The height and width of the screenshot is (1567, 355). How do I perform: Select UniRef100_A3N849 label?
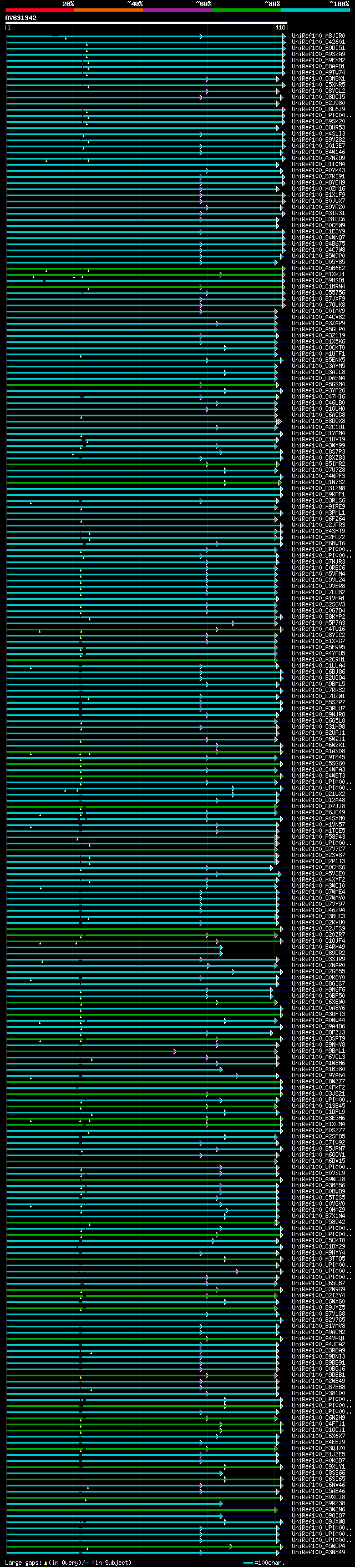click(x=318, y=1551)
